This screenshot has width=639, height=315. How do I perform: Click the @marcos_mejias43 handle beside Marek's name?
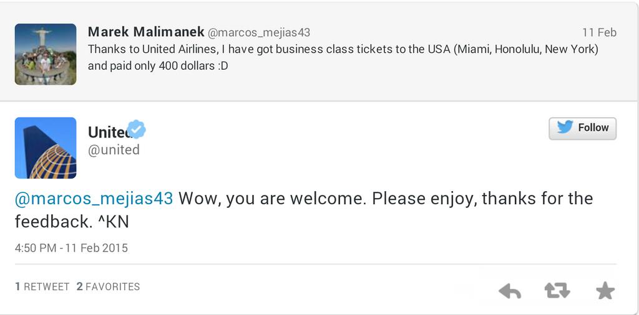point(258,32)
